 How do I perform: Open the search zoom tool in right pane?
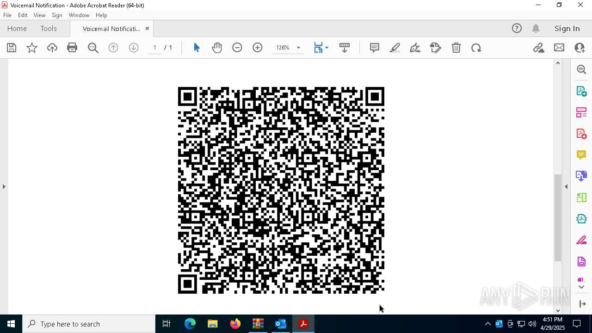[581, 69]
